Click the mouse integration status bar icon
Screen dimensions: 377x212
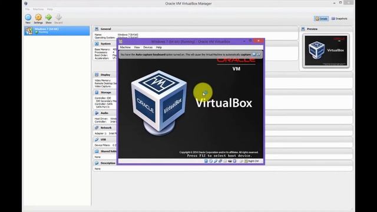tap(241, 161)
